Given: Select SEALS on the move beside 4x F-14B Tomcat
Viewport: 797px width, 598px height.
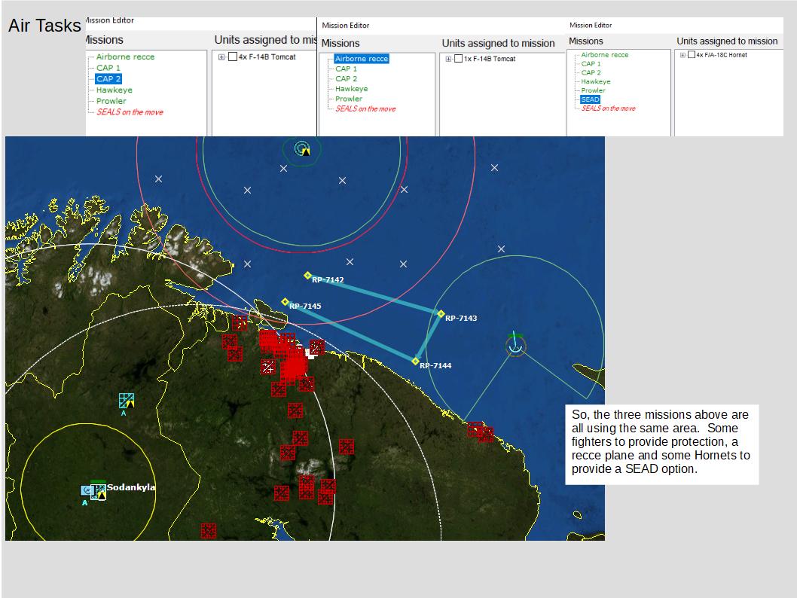Looking at the screenshot, I should [130, 112].
